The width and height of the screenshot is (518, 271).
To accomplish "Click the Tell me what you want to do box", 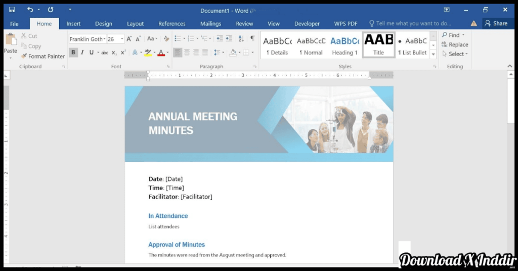I will pos(413,24).
